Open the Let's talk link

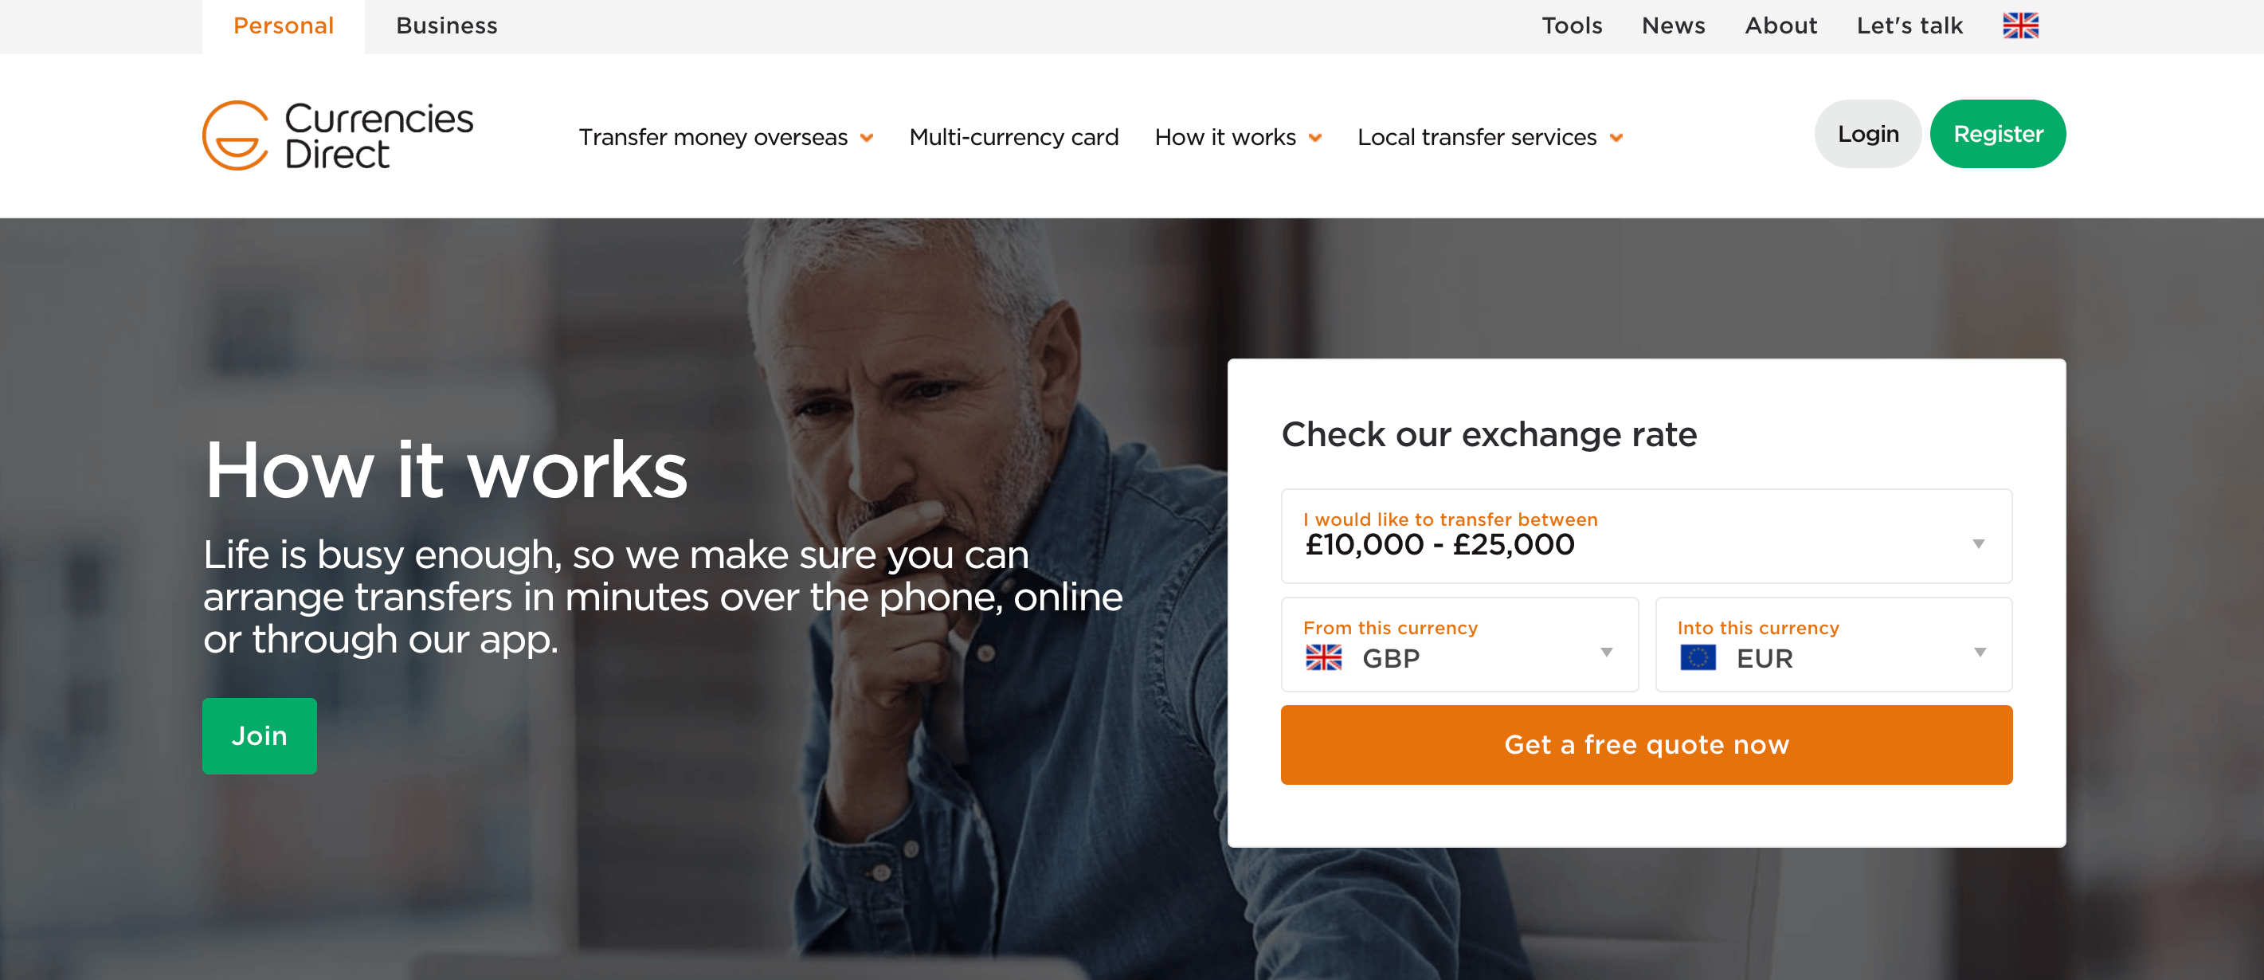[x=1909, y=26]
